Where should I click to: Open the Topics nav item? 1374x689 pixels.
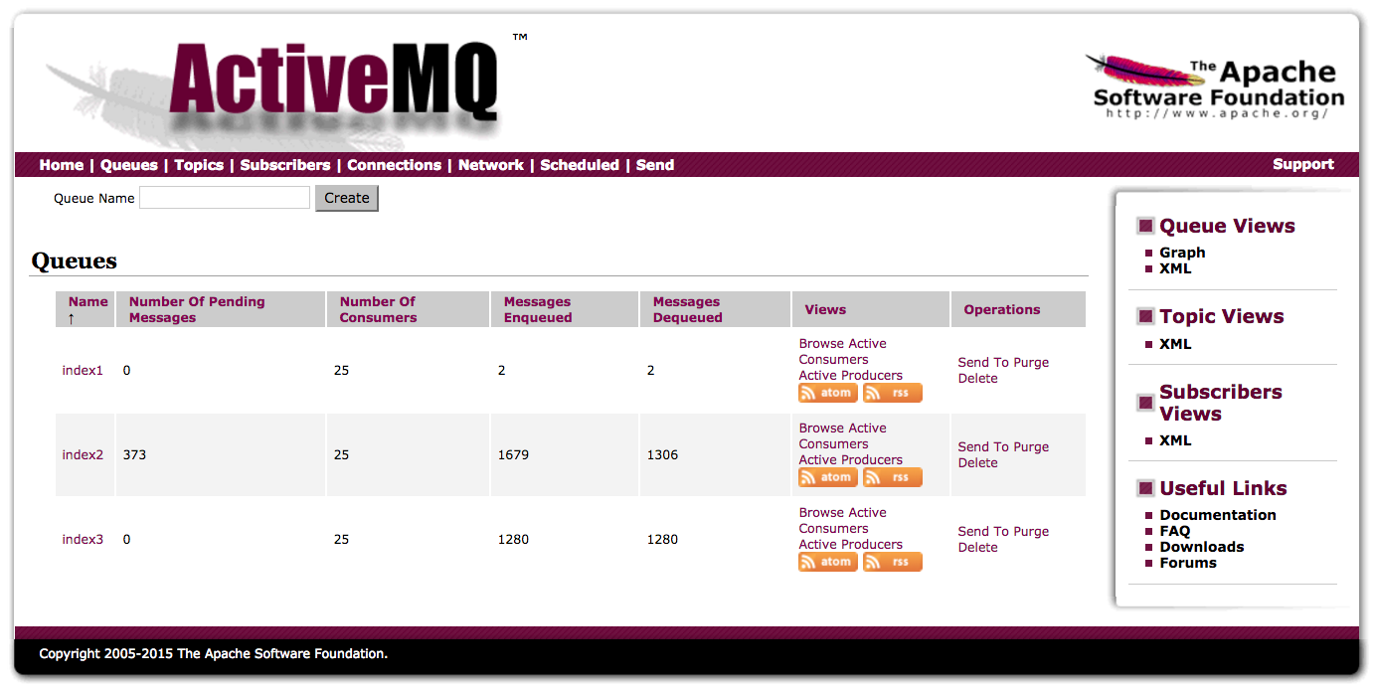[199, 165]
